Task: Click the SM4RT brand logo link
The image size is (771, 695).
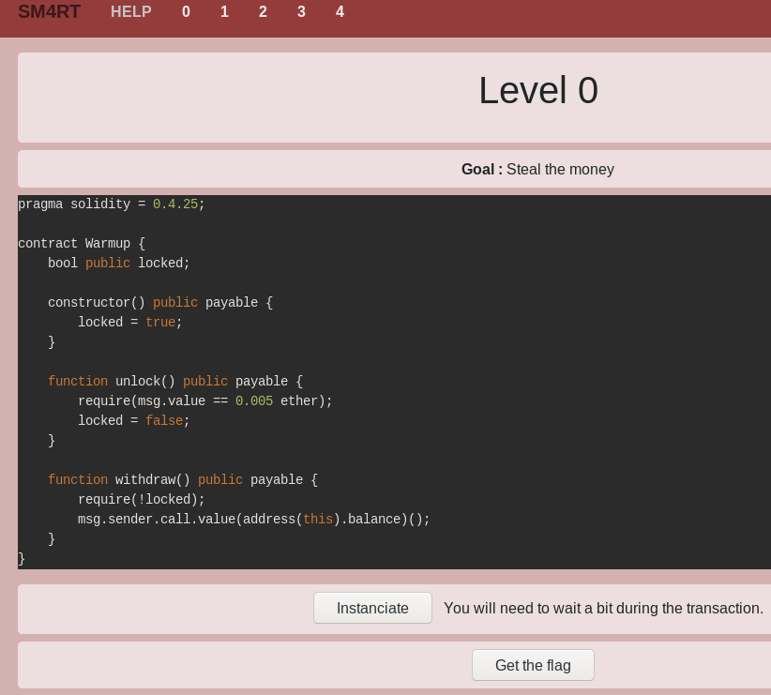Action: pyautogui.click(x=49, y=12)
